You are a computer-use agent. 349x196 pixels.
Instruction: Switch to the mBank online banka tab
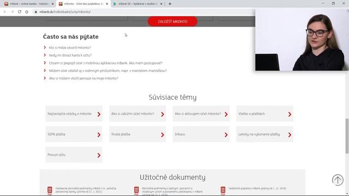click(29, 4)
